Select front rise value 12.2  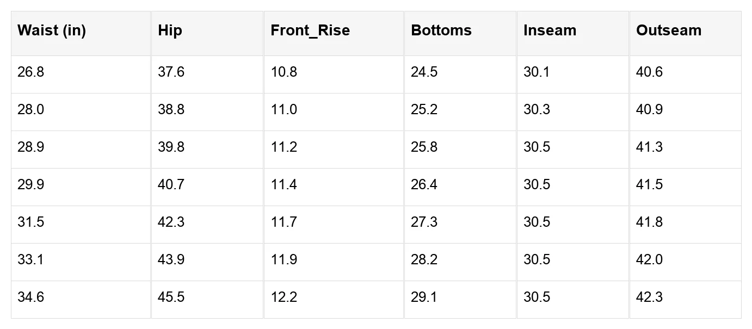[283, 297]
